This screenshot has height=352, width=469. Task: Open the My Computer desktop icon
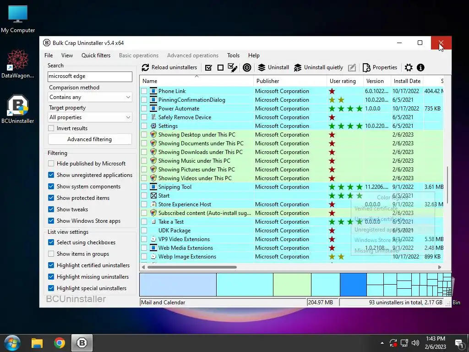point(18,19)
